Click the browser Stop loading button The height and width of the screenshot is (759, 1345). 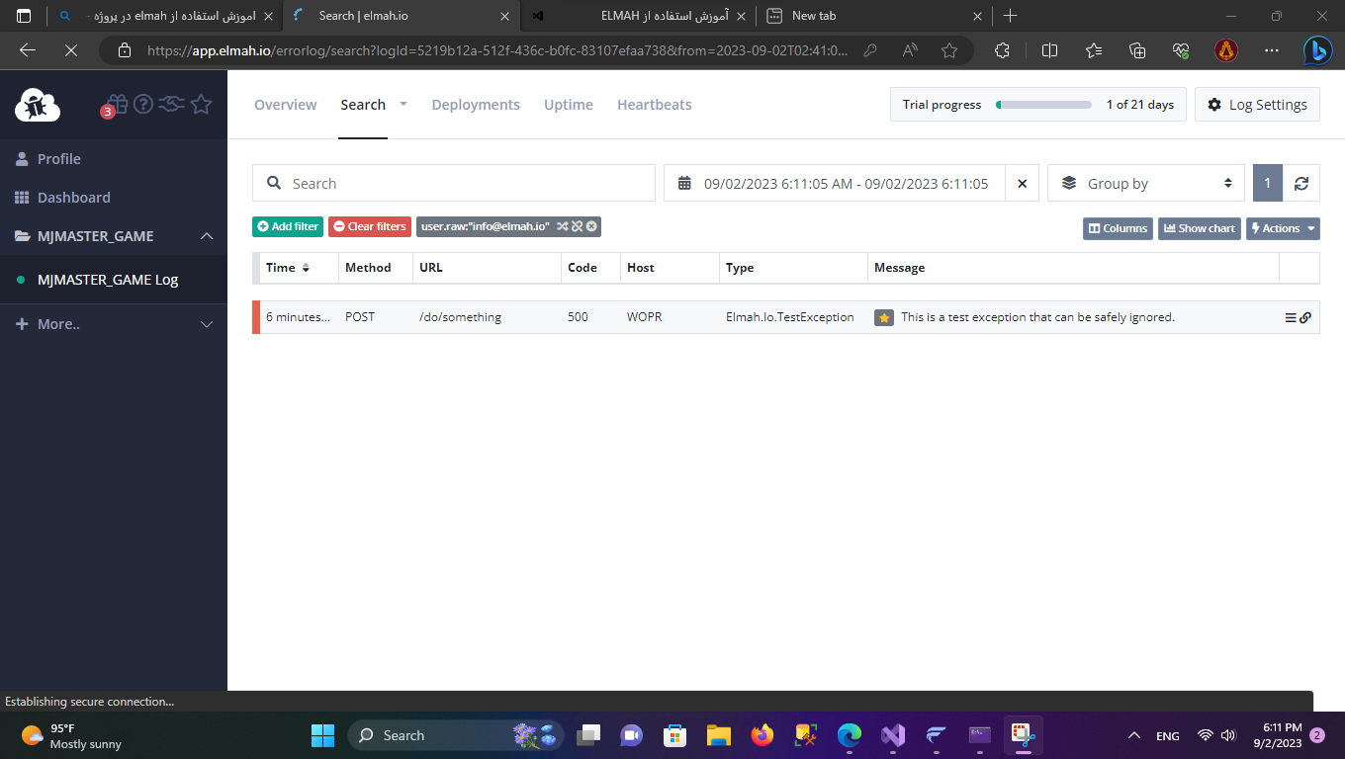(70, 50)
